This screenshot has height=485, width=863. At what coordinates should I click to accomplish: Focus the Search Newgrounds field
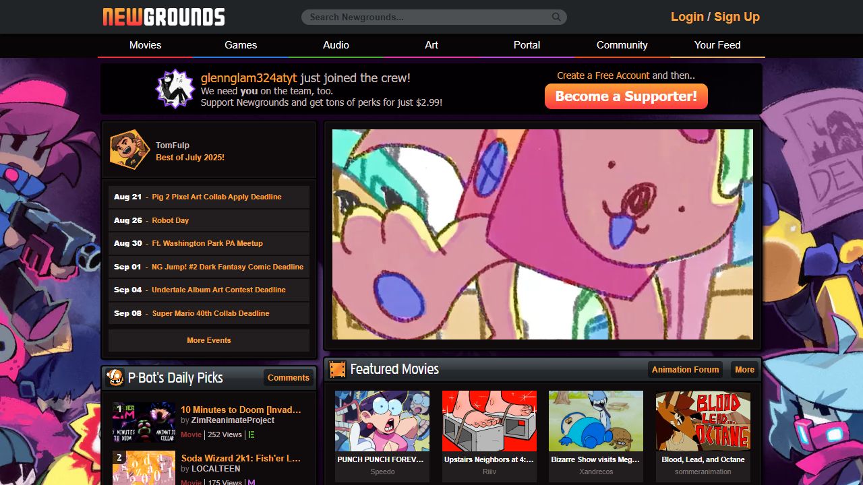tap(434, 17)
